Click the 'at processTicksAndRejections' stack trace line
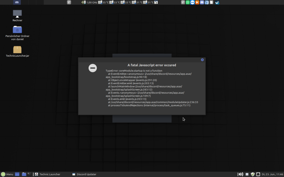The image size is (284, 177). coord(149,105)
